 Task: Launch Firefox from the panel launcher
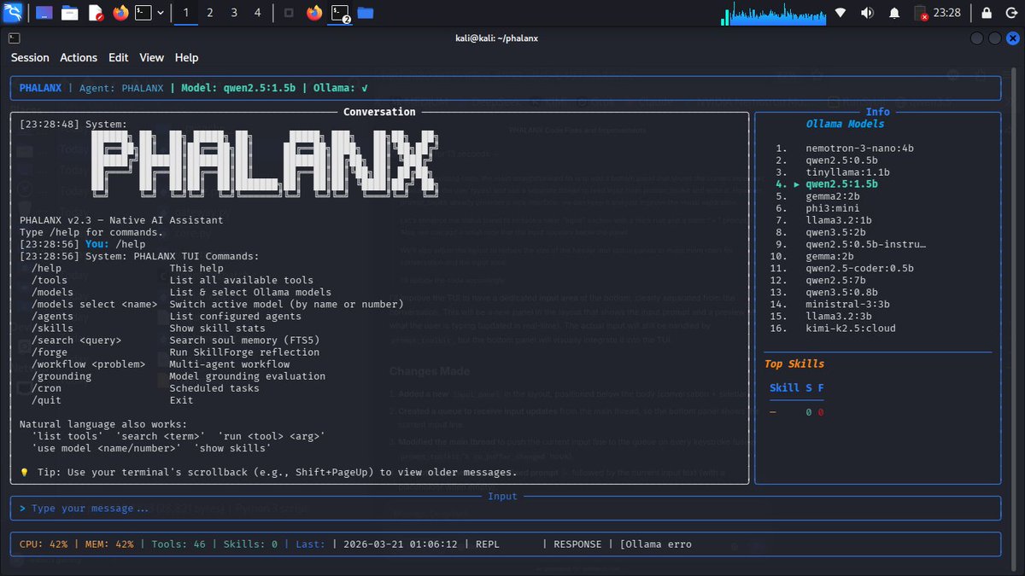pyautogui.click(x=120, y=13)
